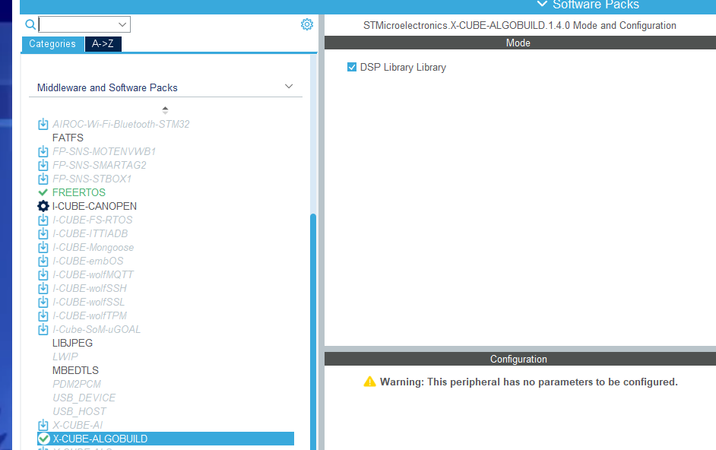Click download icon next to AIROC-Wi-Fi-Bluetooth-STM32

coord(43,124)
